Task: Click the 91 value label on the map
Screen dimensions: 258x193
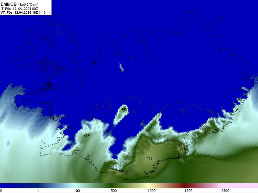Action: coord(122,69)
